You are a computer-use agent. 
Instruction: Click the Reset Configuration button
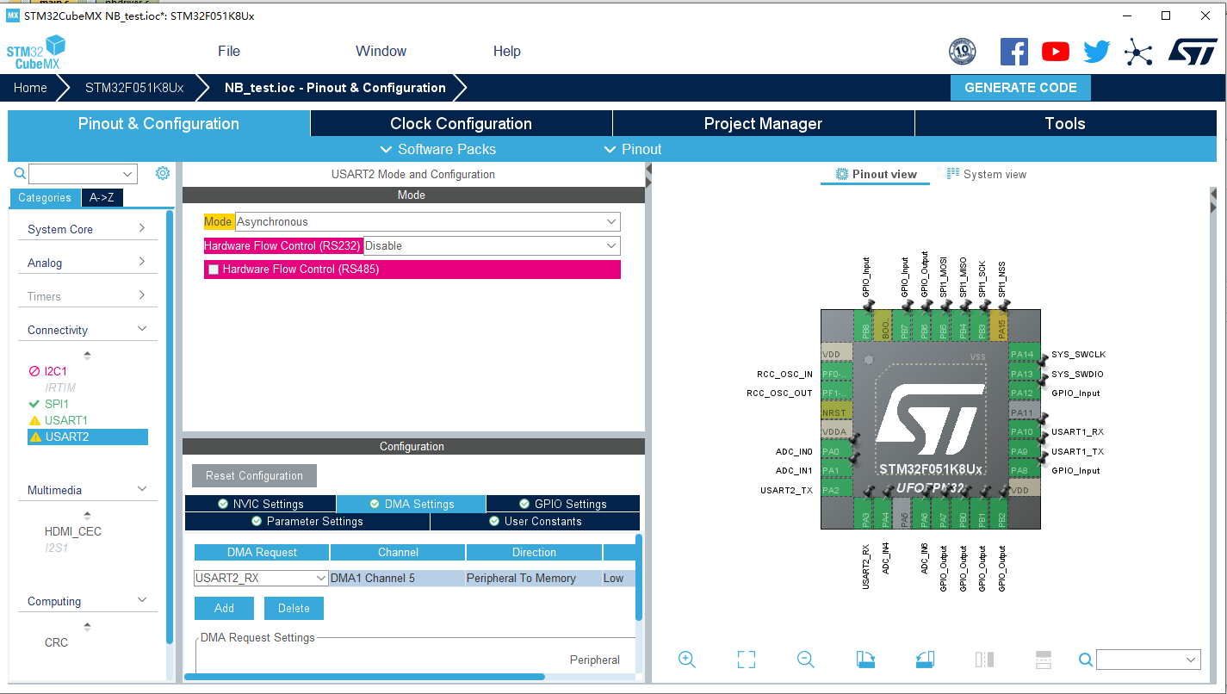(x=254, y=475)
